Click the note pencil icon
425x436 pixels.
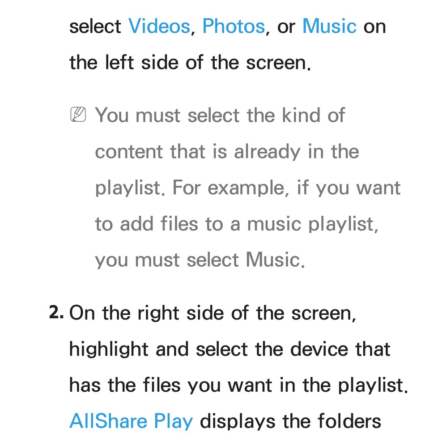click(x=78, y=114)
